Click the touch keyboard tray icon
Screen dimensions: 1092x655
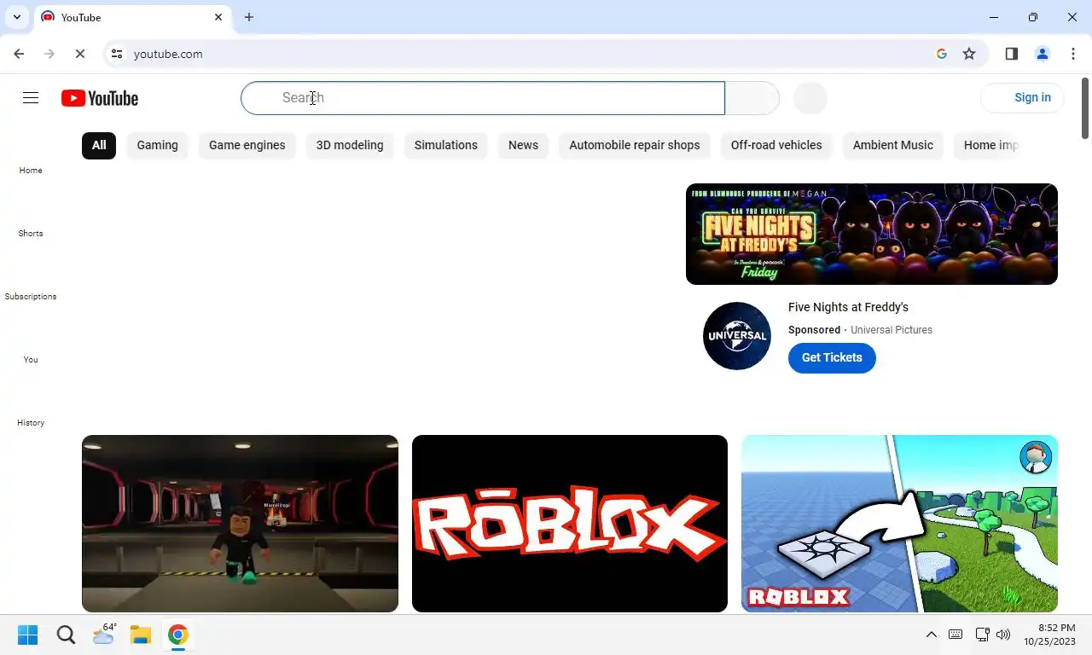point(955,635)
